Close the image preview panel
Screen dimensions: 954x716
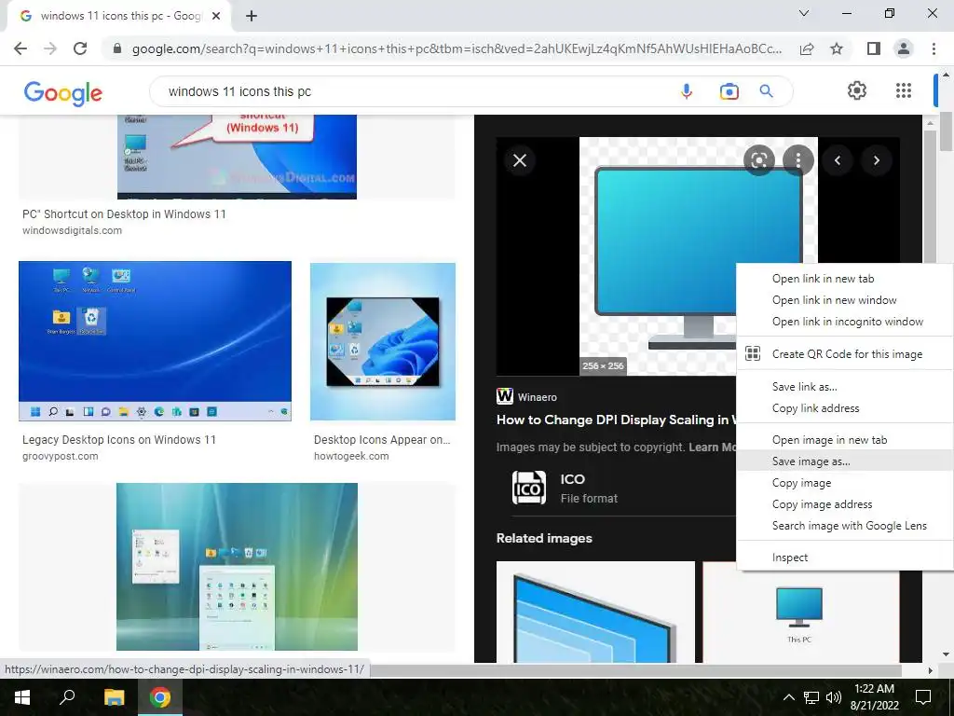point(520,160)
